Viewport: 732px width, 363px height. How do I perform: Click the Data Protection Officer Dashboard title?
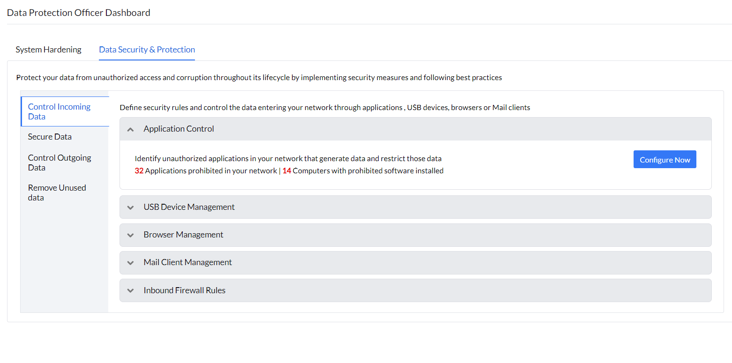(79, 13)
